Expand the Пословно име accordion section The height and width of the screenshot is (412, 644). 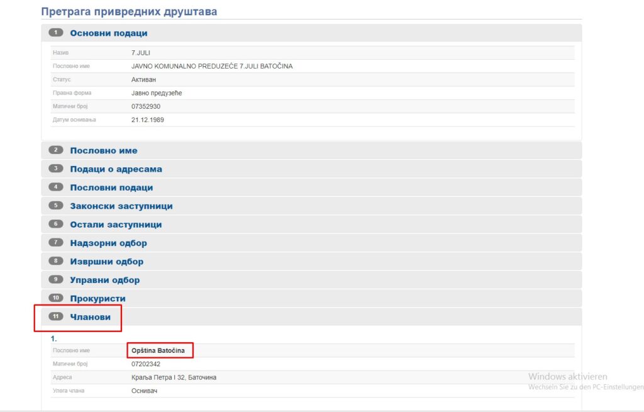pyautogui.click(x=104, y=151)
